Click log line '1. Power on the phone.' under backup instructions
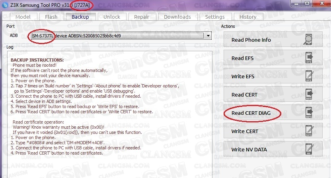 [x=33, y=81]
